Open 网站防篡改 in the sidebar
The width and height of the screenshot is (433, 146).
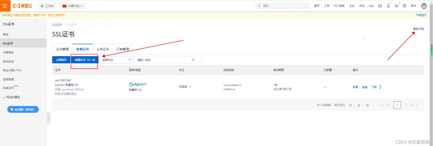23,97
